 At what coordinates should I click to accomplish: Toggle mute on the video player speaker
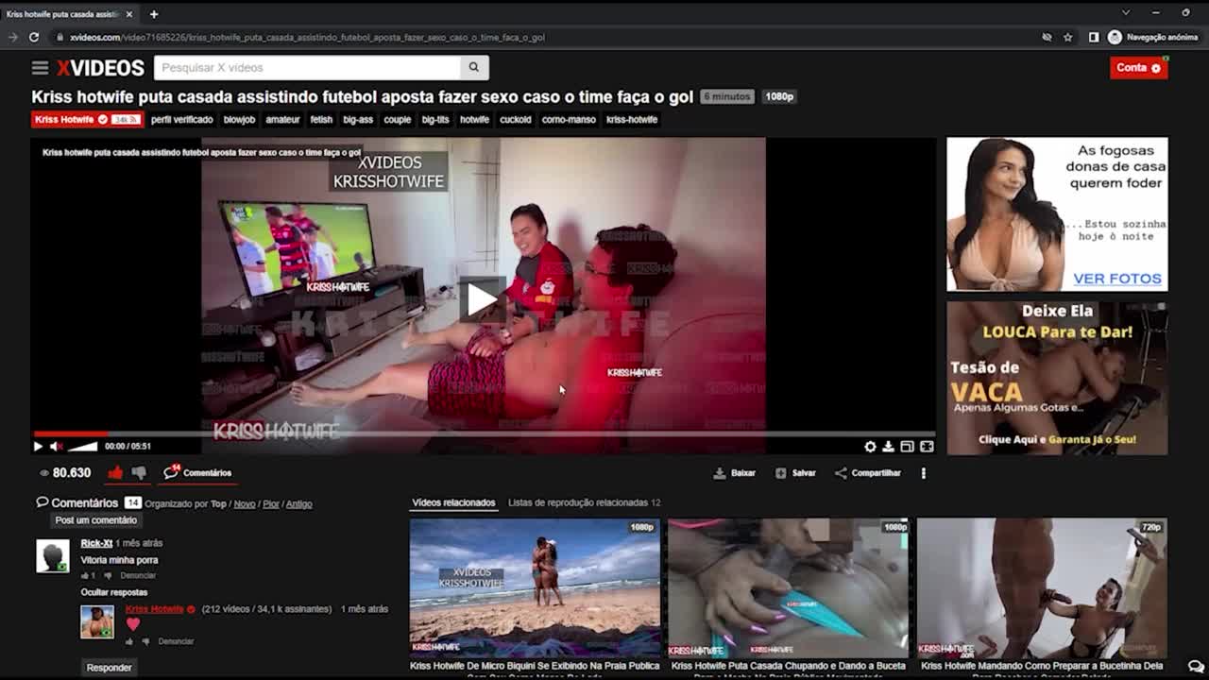point(56,447)
